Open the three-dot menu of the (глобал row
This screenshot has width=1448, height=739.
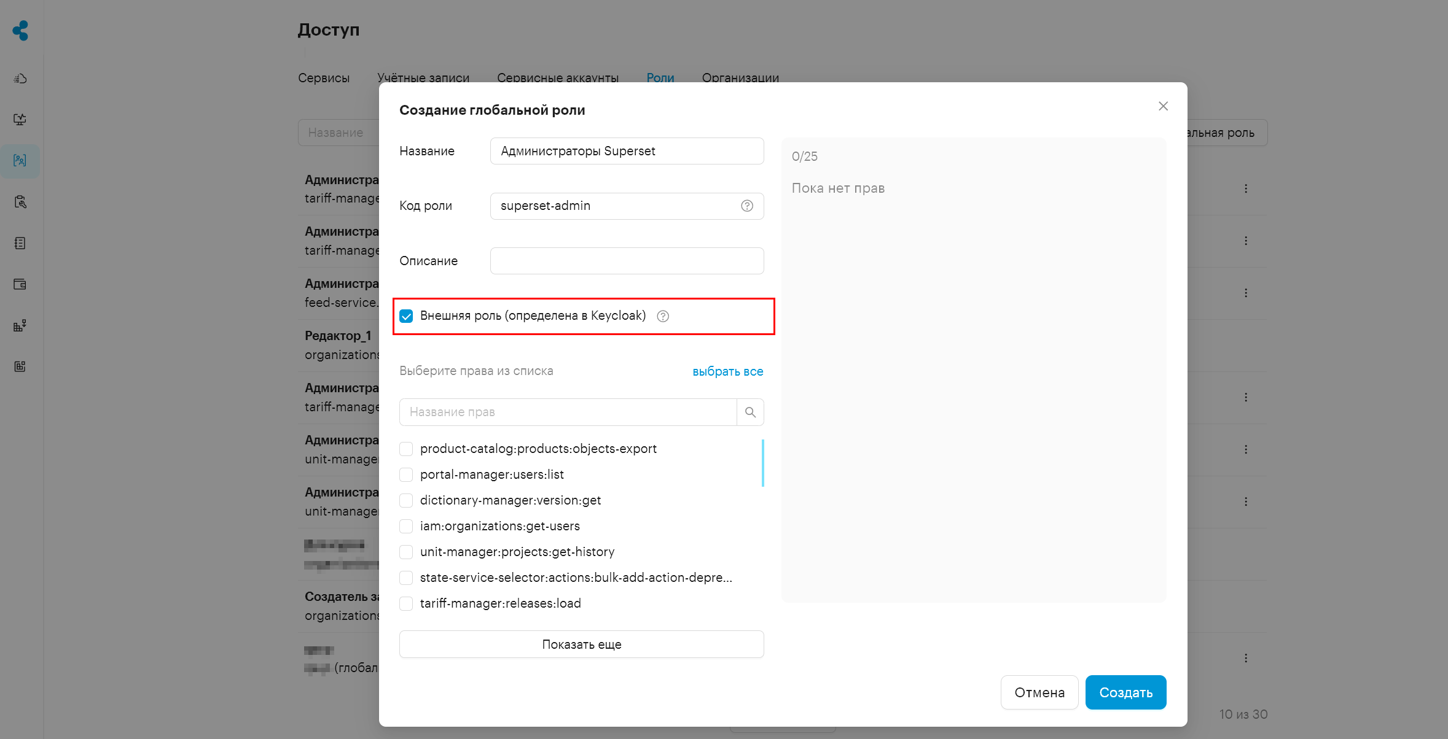(x=1246, y=658)
